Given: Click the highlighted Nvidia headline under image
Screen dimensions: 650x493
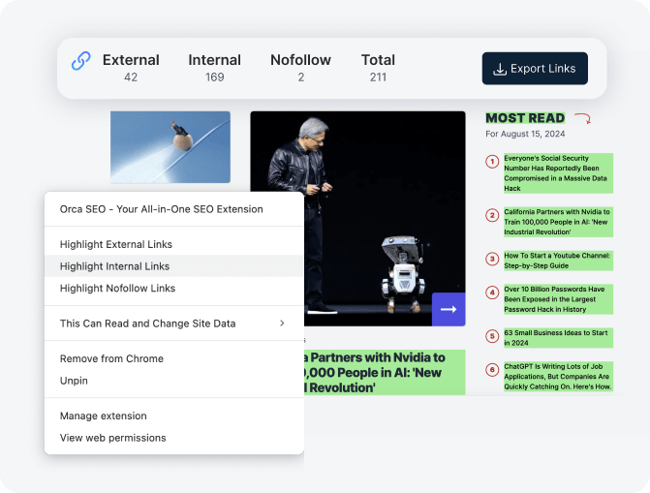Looking at the screenshot, I should 385,372.
